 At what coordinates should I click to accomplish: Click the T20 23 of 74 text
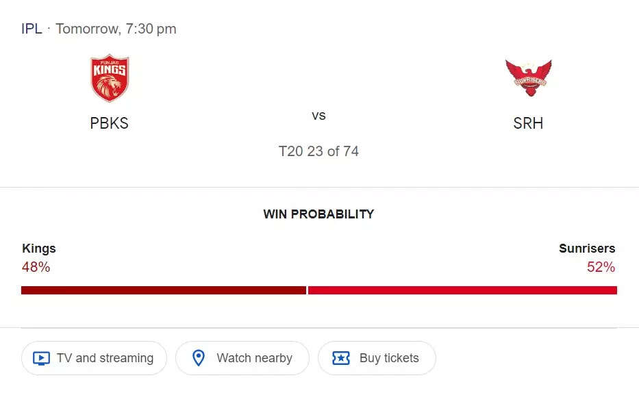318,151
